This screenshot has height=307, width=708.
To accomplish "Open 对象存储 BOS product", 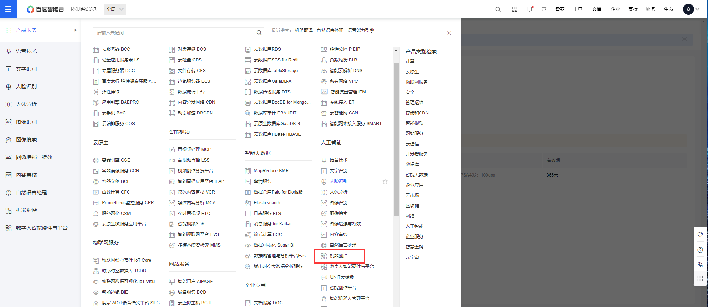I will pyautogui.click(x=192, y=49).
